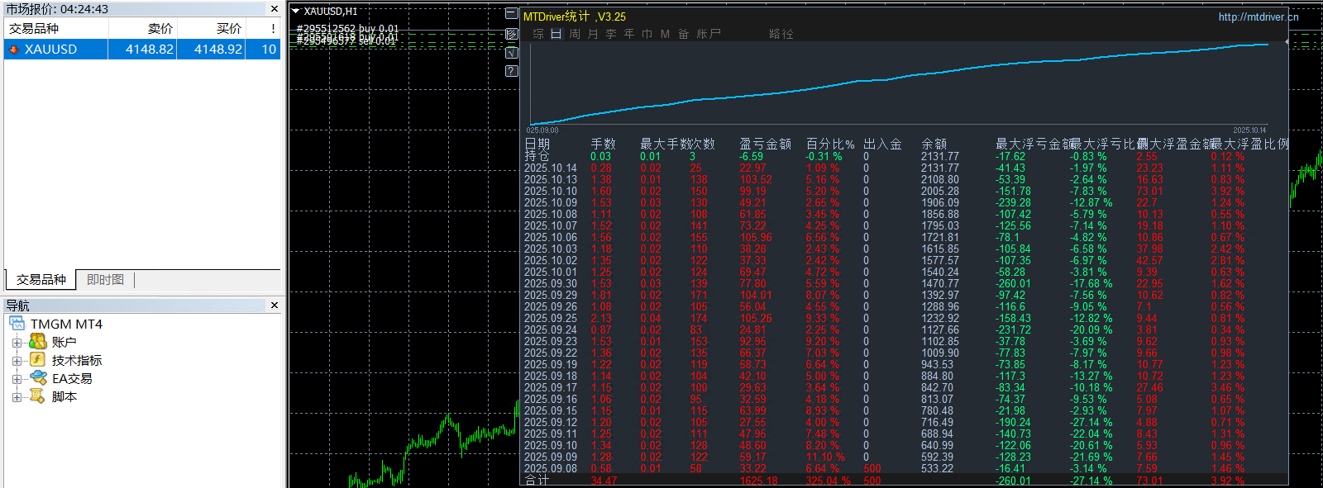Select the 季 quarterly tab in MTDriver
Screen dimensions: 1323x488
(x=611, y=34)
